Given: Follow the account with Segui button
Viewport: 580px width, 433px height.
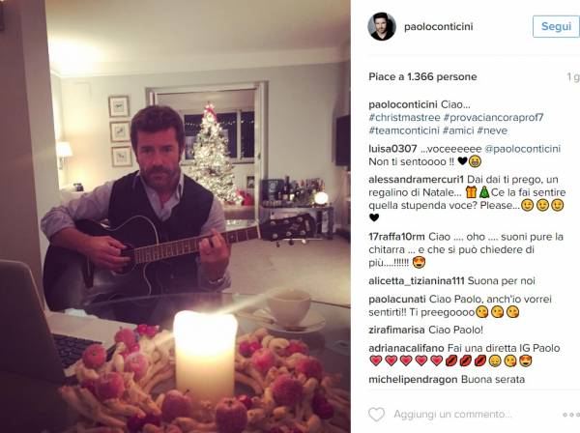Looking at the screenshot, I should click(x=556, y=26).
